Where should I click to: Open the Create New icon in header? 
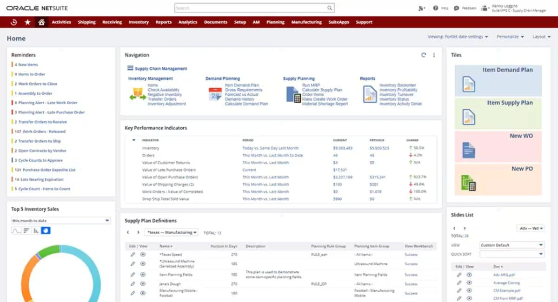421,8
